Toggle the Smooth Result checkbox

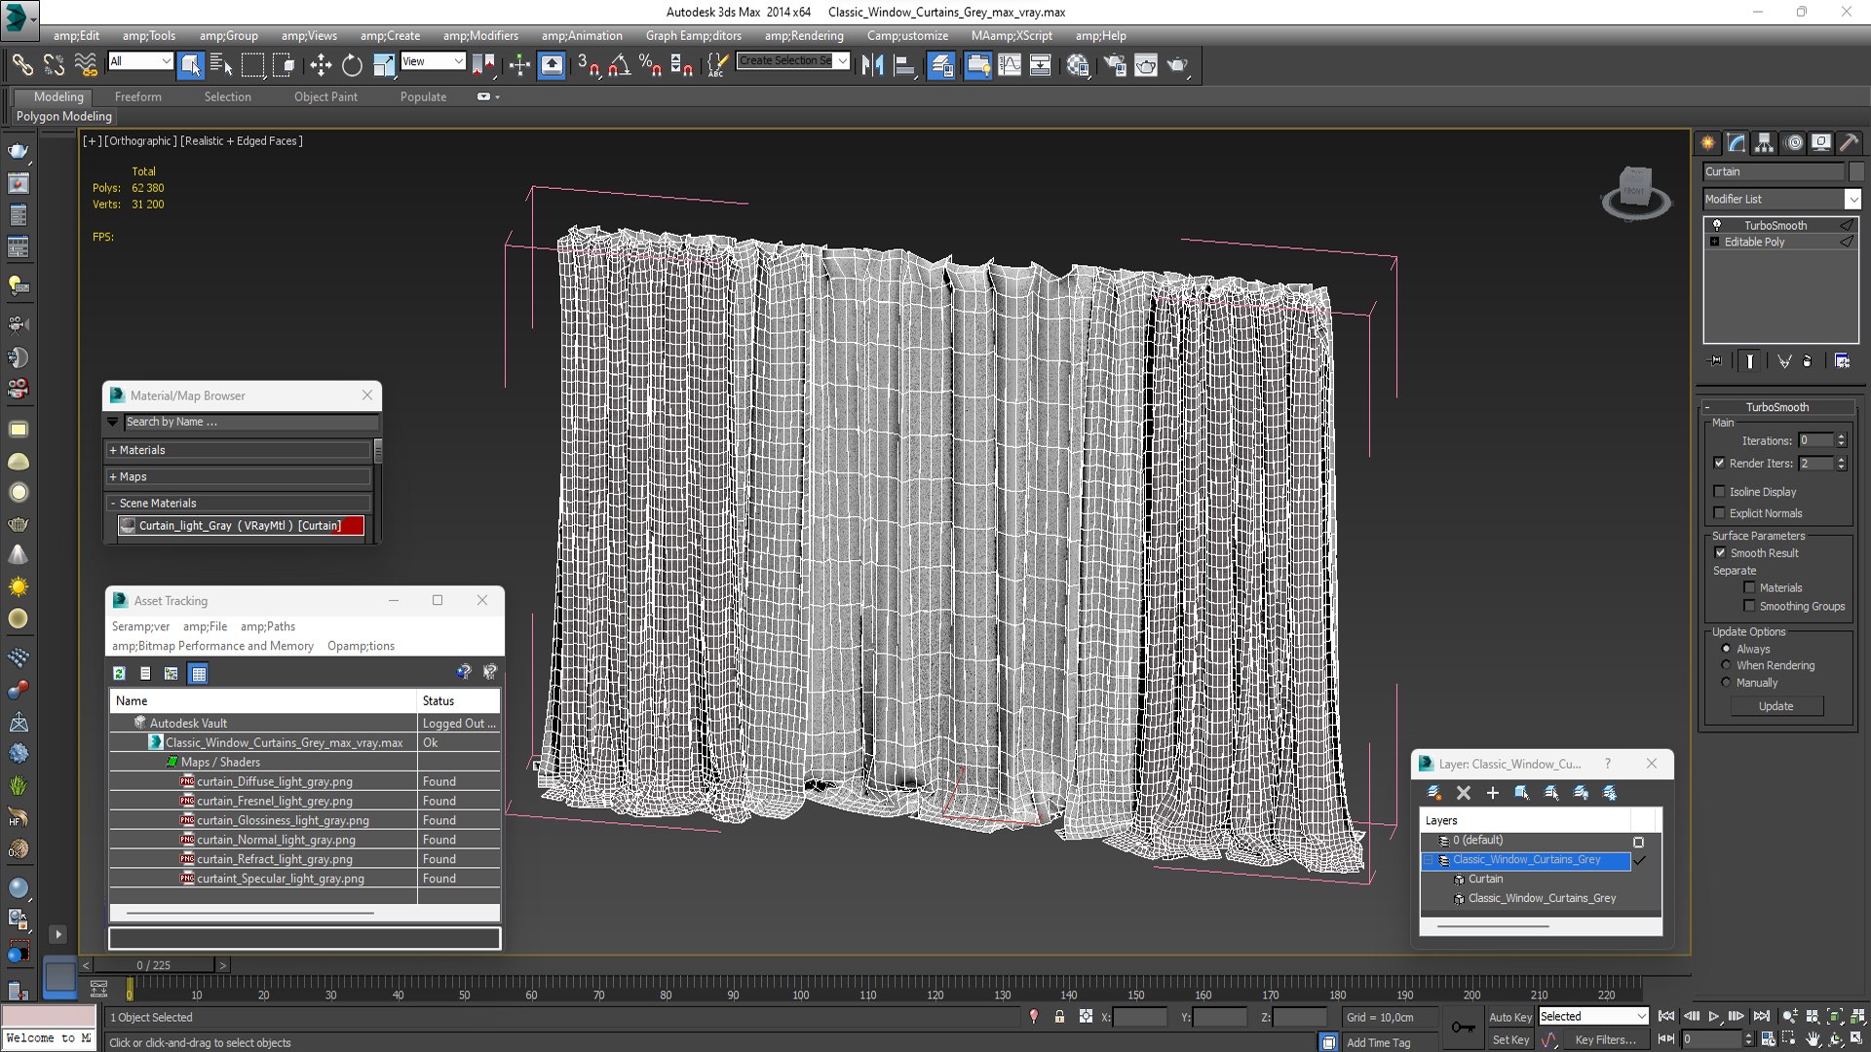1720,553
